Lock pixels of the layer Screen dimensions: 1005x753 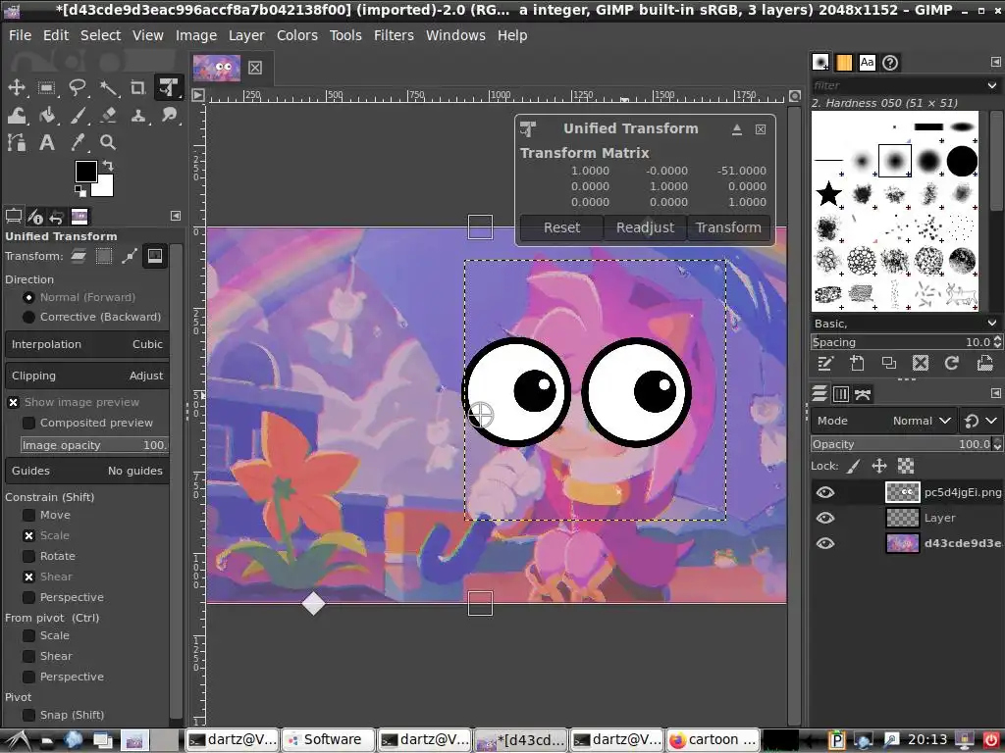pos(853,466)
